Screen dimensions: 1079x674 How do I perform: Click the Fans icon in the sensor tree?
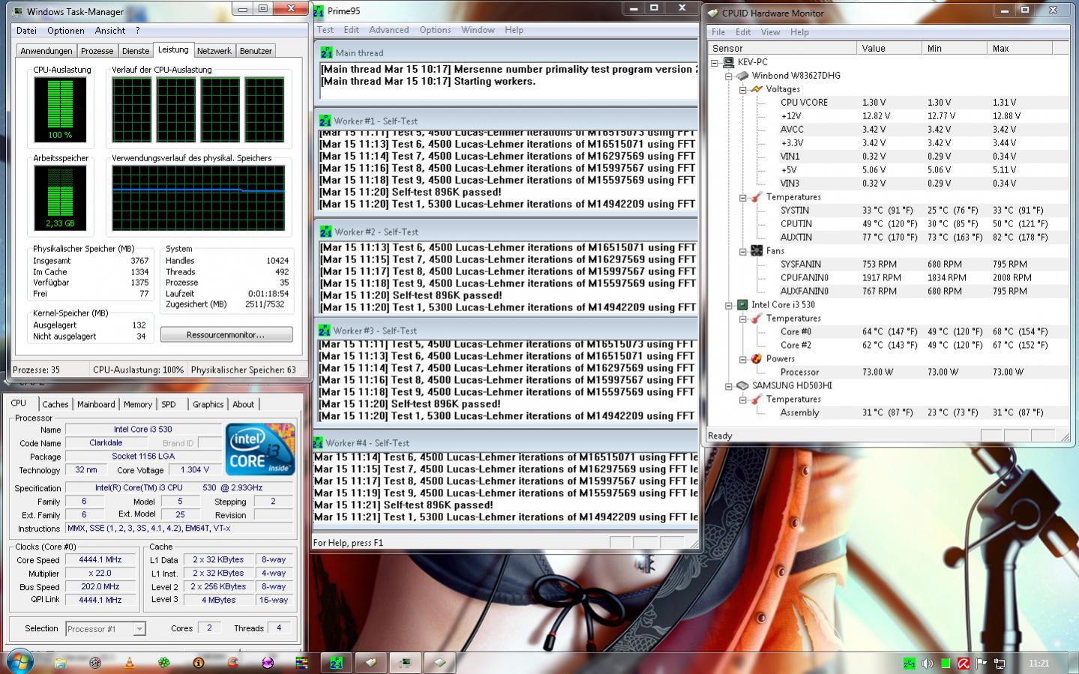point(757,251)
